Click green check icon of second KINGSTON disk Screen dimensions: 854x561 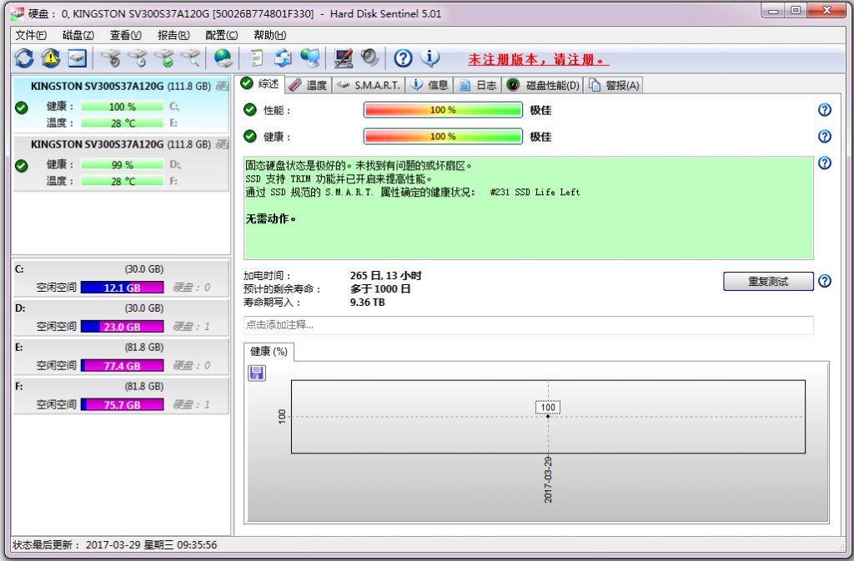22,165
